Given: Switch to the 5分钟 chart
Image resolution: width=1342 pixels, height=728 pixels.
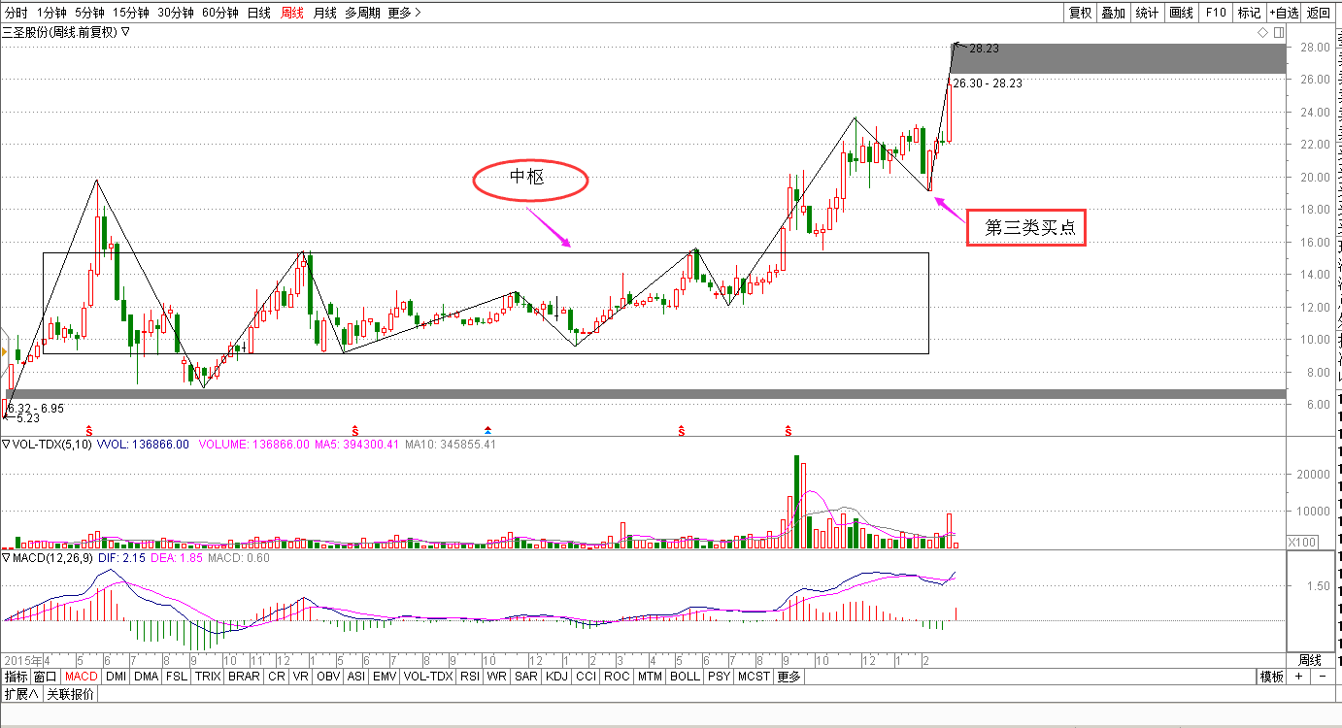Looking at the screenshot, I should (x=89, y=13).
